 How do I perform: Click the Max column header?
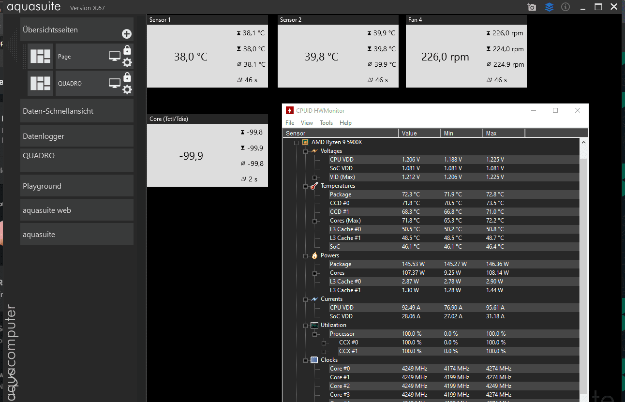(x=504, y=133)
